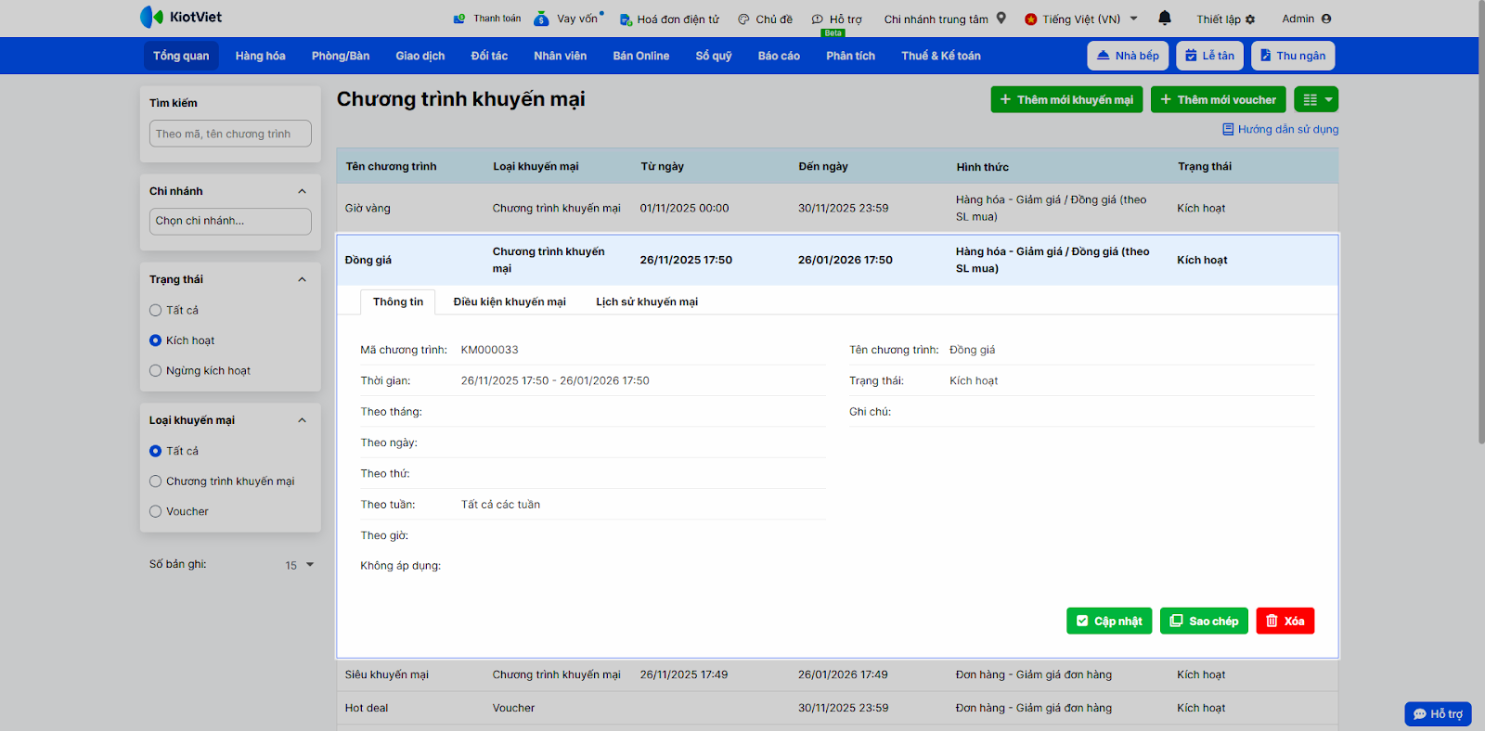Select the Tất cả status radio button
Viewport: 1485px width, 731px height.
tap(156, 311)
